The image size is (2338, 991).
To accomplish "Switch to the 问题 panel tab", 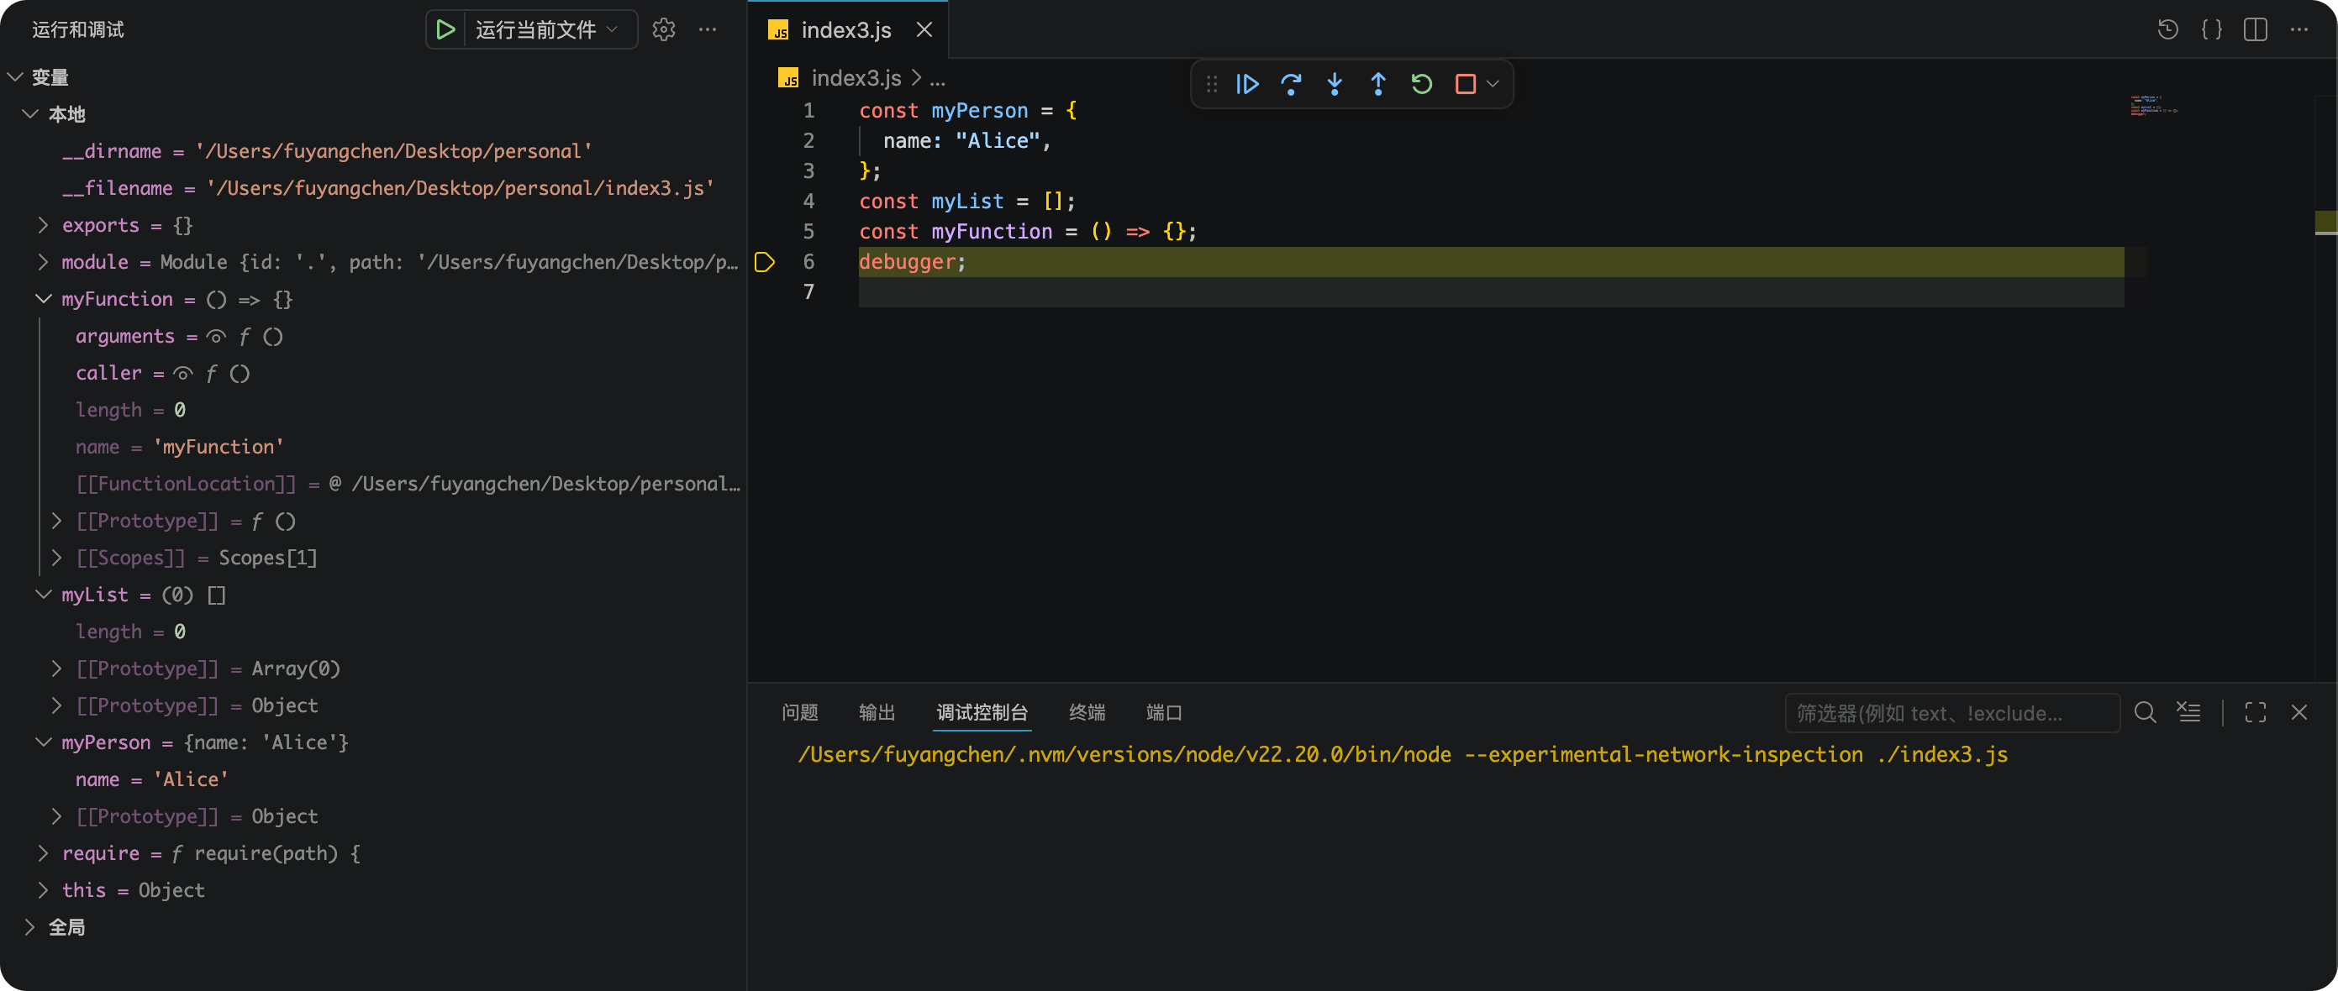I will pos(799,713).
